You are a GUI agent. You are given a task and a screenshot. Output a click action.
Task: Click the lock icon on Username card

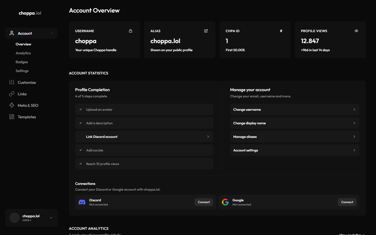coord(131,31)
